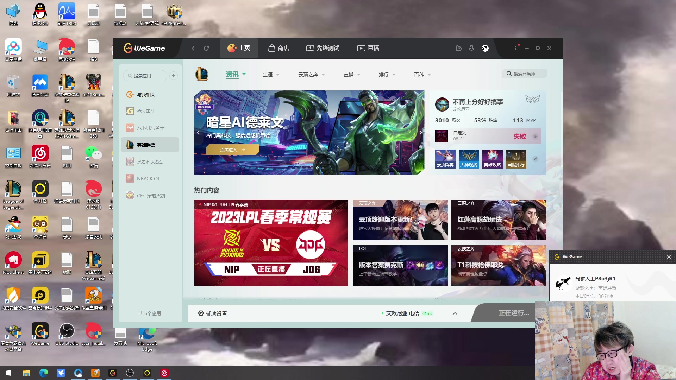Show previous banner with left arrow
676x380 pixels.
(x=198, y=133)
